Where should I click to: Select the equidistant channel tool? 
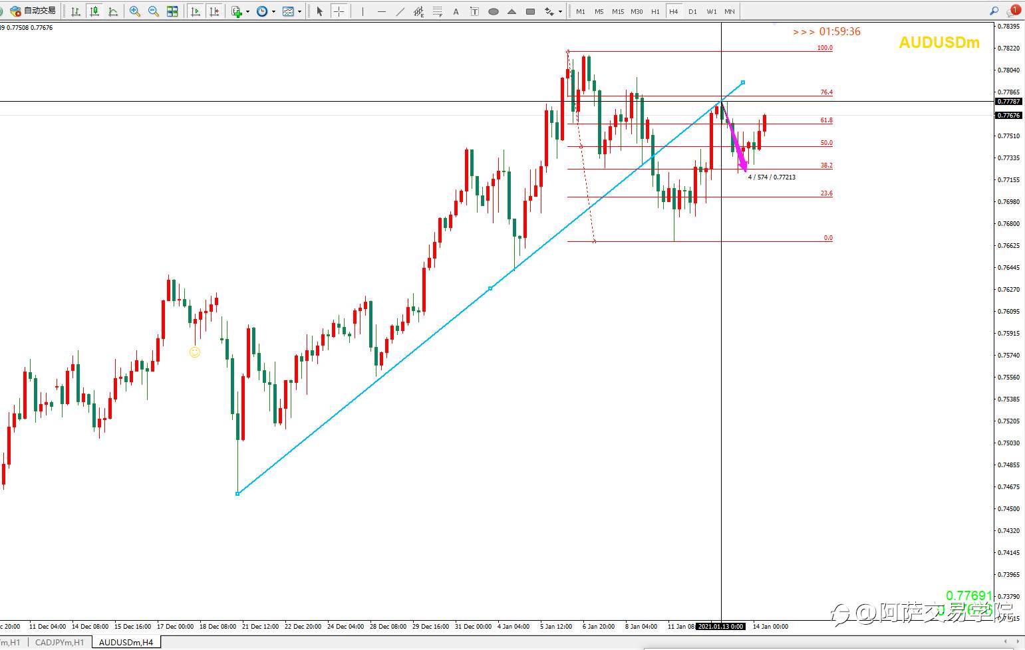[418, 11]
